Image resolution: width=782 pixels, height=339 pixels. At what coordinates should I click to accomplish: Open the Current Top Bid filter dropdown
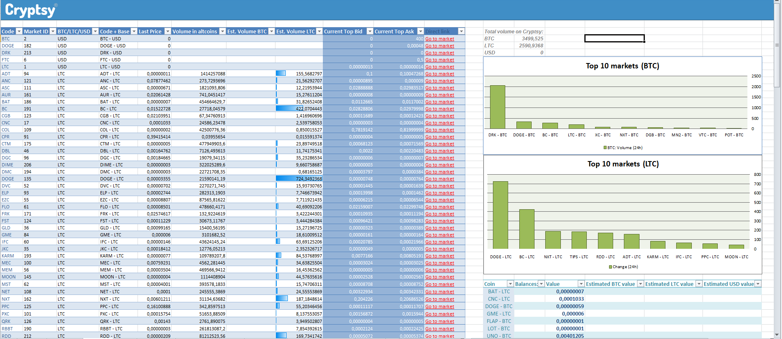[370, 31]
